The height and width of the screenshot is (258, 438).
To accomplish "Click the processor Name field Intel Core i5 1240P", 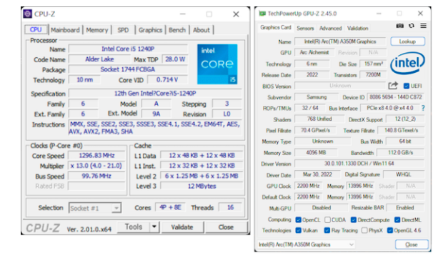I will point(128,49).
